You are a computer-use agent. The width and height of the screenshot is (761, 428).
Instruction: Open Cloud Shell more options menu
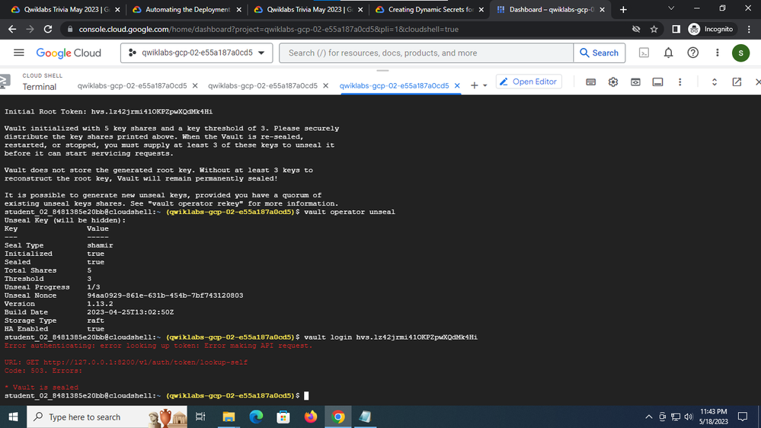(x=680, y=82)
